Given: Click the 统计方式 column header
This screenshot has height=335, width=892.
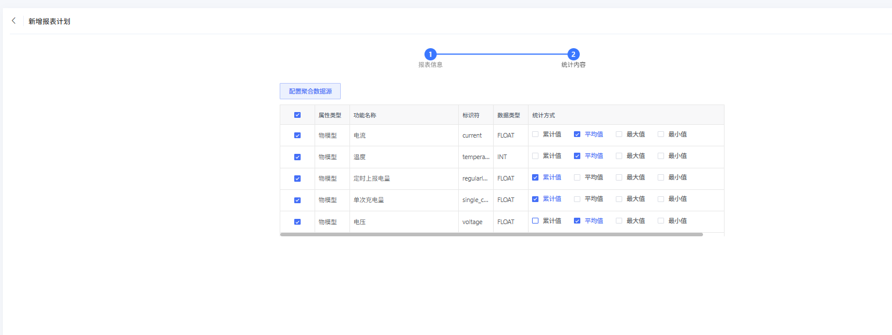Looking at the screenshot, I should (x=544, y=115).
